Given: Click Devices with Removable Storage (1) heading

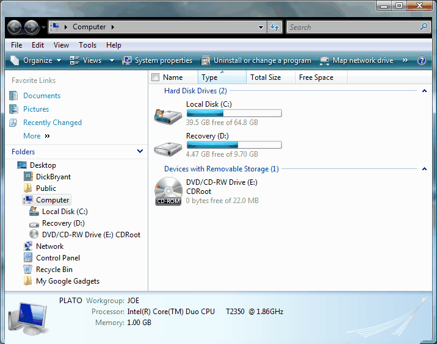Looking at the screenshot, I should [x=222, y=169].
